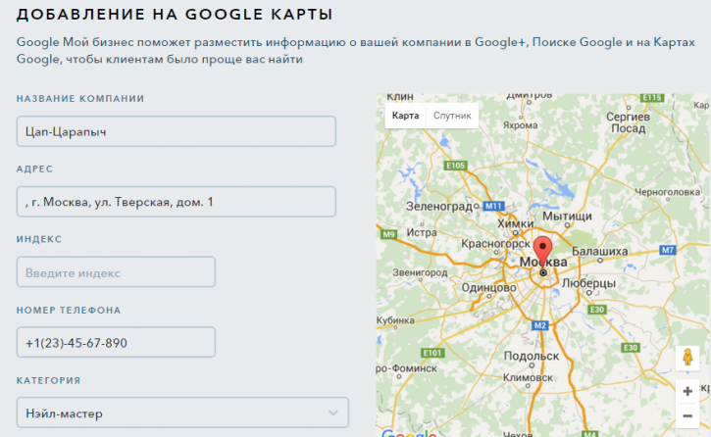Click the company name field with Цап-Царапыч
Viewport: 711px width, 437px height.
click(177, 131)
